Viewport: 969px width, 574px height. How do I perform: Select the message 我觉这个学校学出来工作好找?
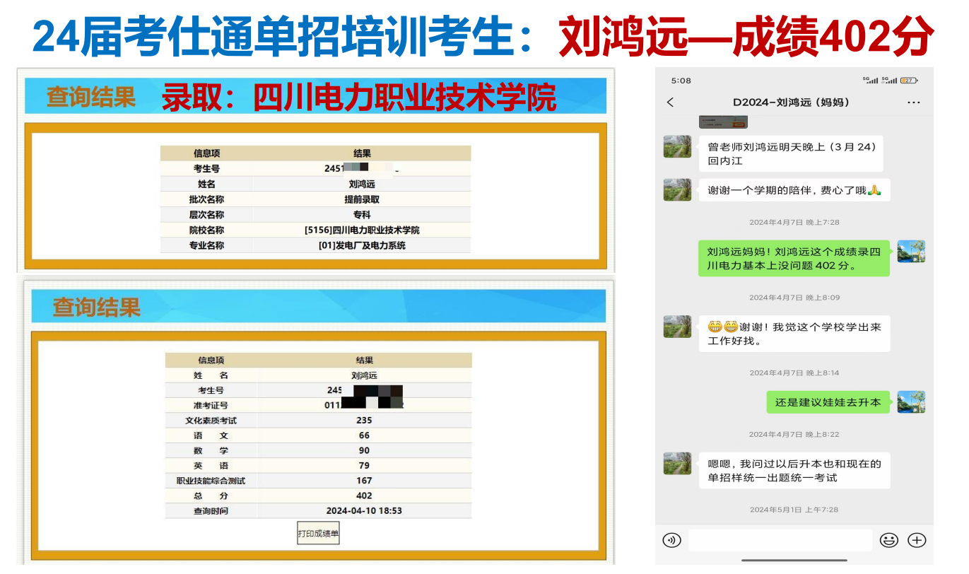pyautogui.click(x=794, y=334)
